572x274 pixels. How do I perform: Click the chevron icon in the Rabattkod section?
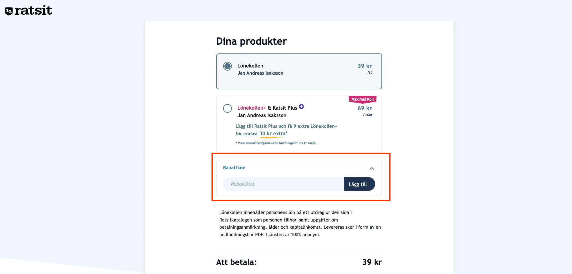[x=372, y=168]
